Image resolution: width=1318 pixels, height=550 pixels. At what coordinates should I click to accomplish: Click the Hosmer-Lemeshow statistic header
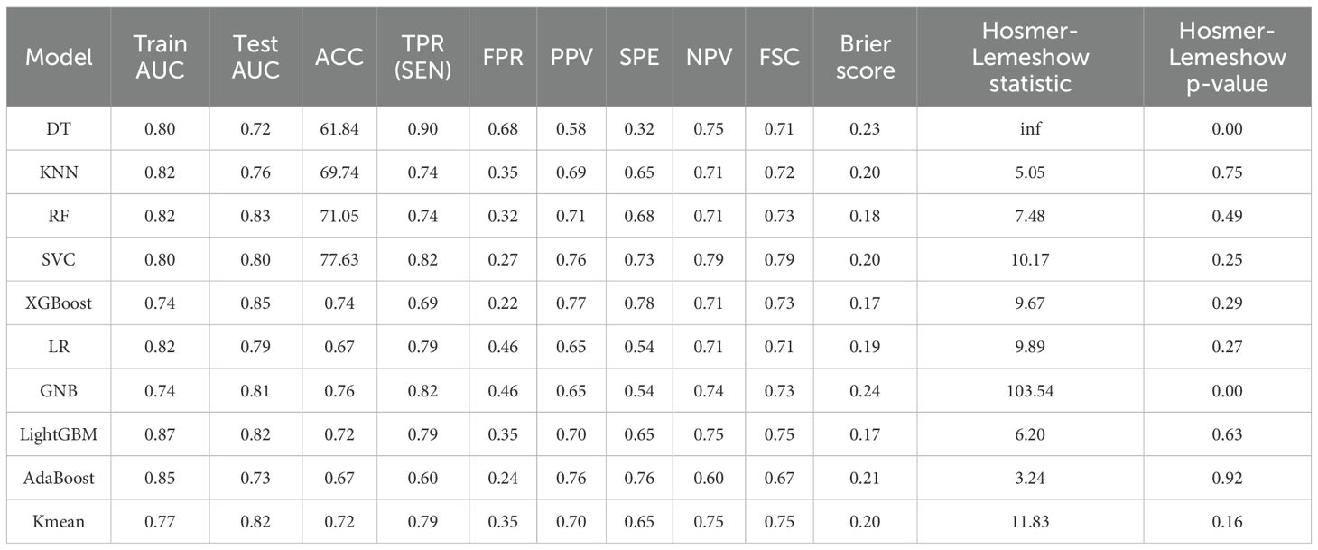click(x=1029, y=58)
